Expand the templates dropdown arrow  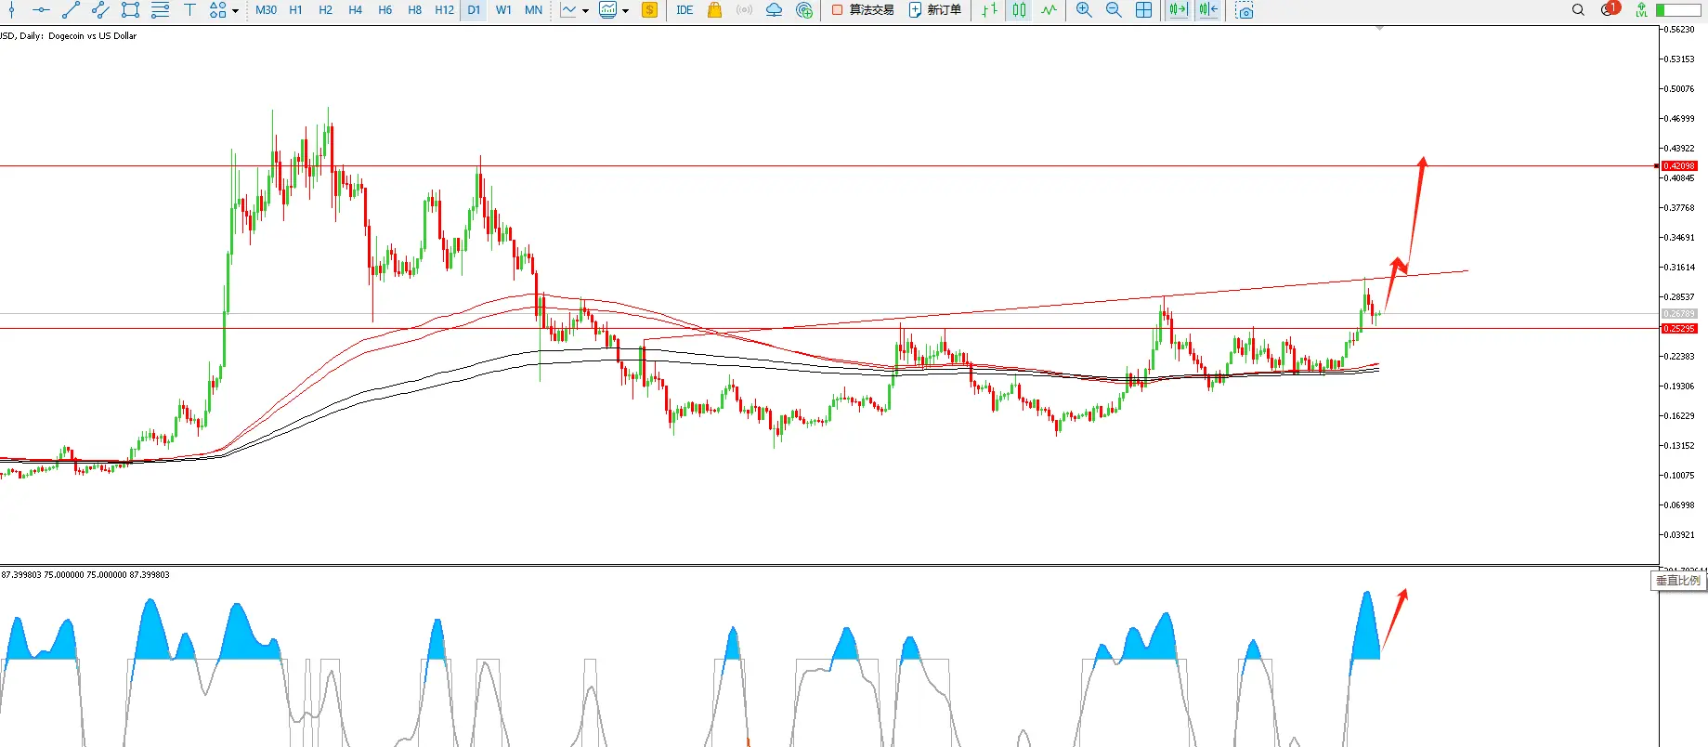point(625,11)
